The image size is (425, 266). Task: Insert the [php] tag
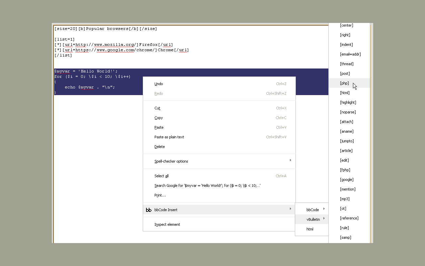(344, 83)
